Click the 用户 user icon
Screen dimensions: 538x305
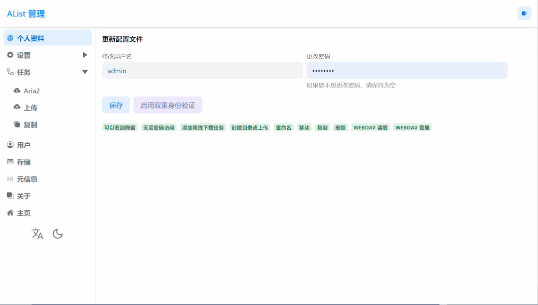click(10, 145)
